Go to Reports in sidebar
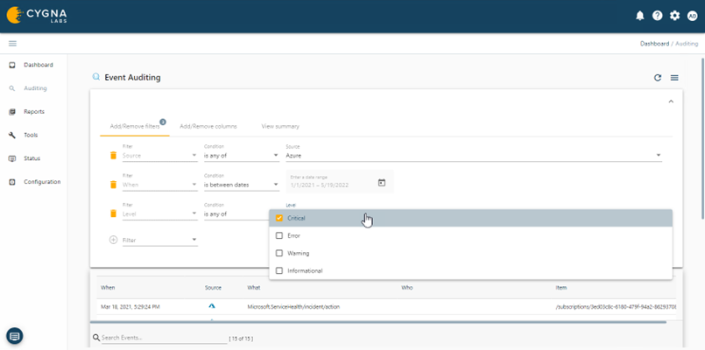The width and height of the screenshot is (705, 350). point(34,112)
